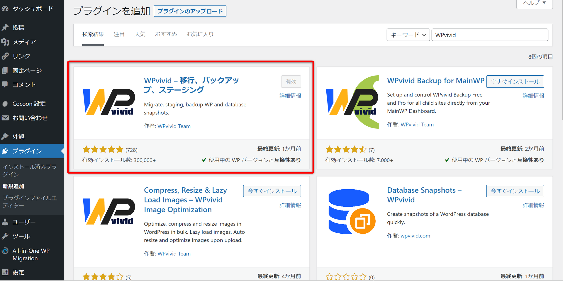
Task: Open Media via its camera-music icon
Action: 5,42
